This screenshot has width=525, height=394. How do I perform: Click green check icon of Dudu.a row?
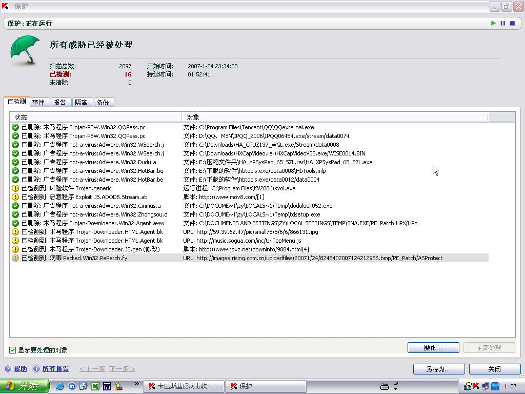[x=15, y=162]
